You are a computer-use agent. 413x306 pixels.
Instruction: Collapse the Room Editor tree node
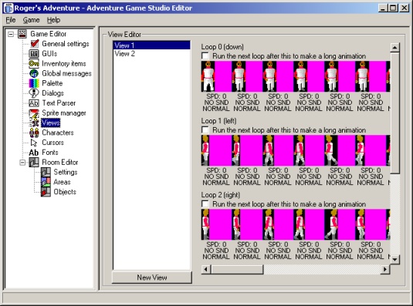point(22,163)
